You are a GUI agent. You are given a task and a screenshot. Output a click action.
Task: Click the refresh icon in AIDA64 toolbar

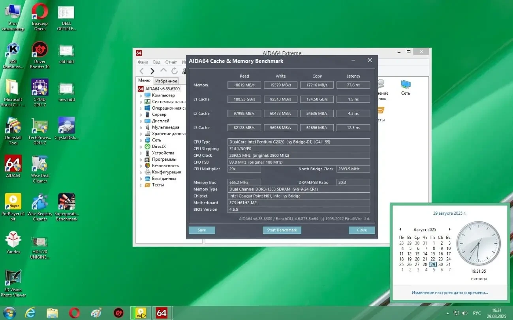pos(174,71)
